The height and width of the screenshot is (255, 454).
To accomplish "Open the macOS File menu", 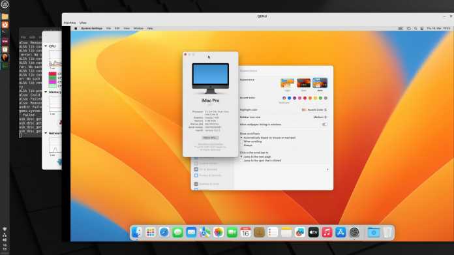I will [x=108, y=28].
